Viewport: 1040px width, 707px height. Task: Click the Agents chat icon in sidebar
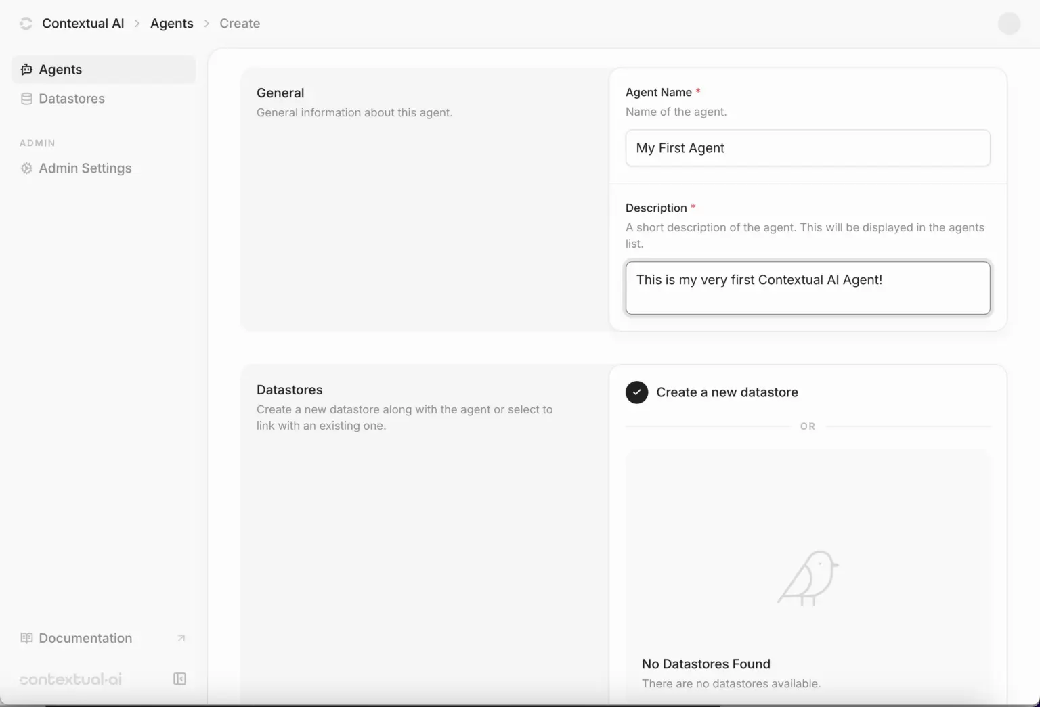coord(26,70)
